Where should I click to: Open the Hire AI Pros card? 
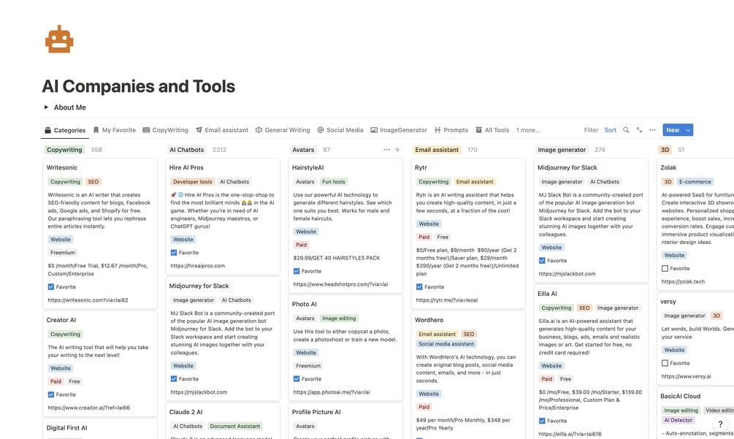(x=186, y=167)
